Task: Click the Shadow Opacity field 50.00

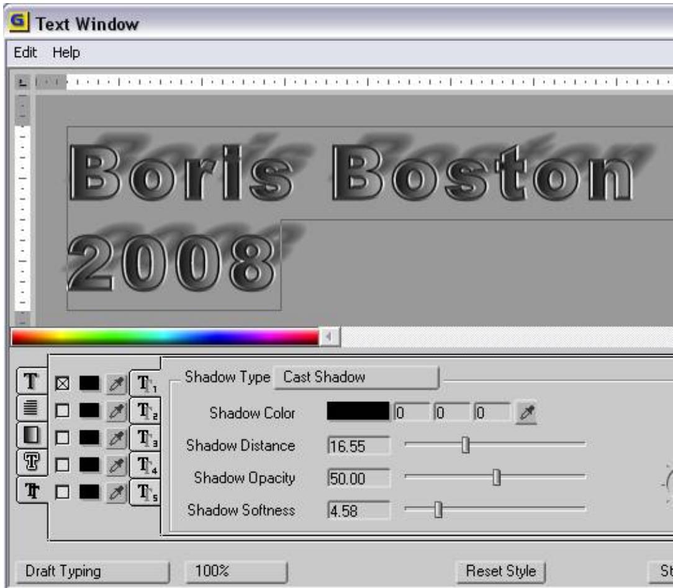Action: click(x=359, y=478)
